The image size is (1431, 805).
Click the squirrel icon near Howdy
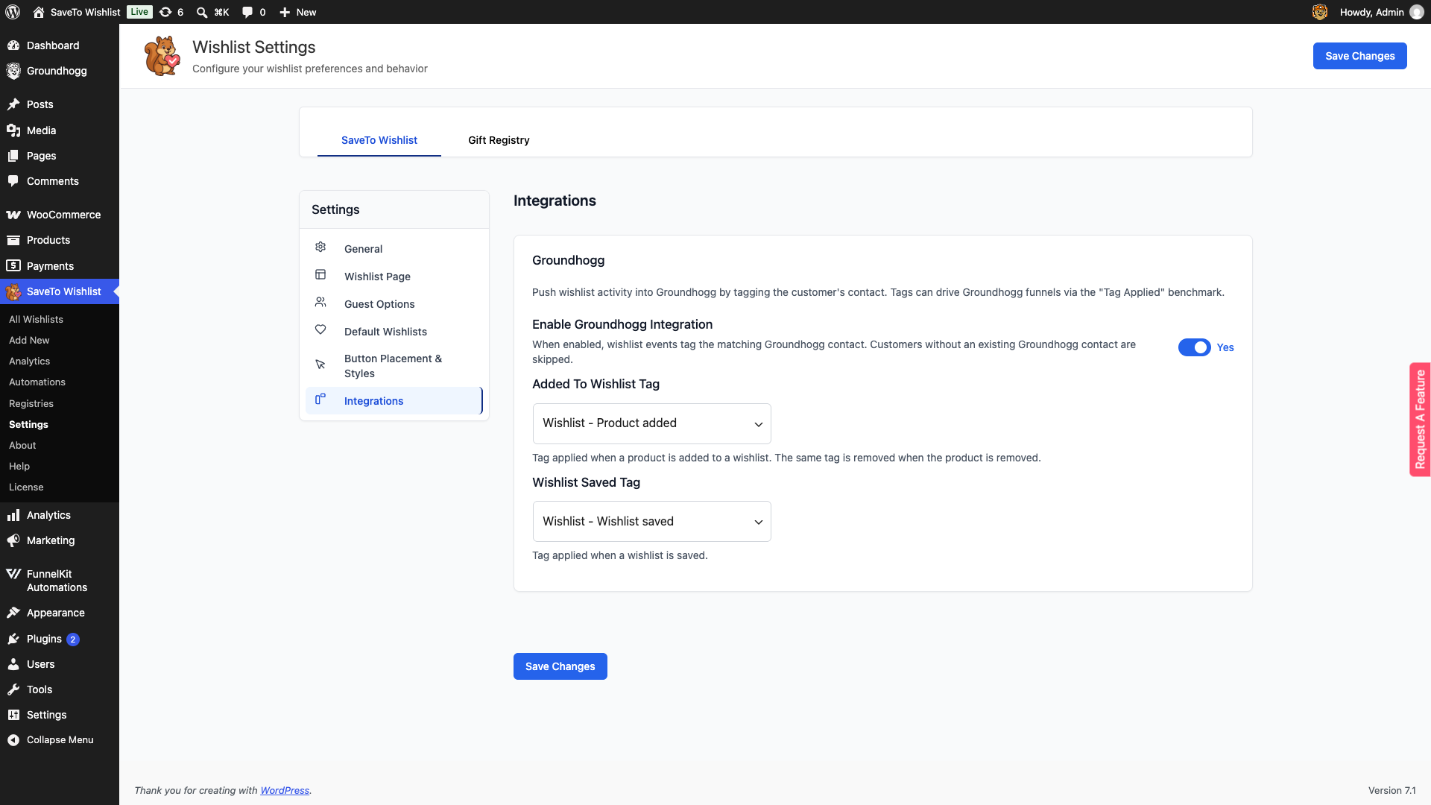pyautogui.click(x=1320, y=12)
